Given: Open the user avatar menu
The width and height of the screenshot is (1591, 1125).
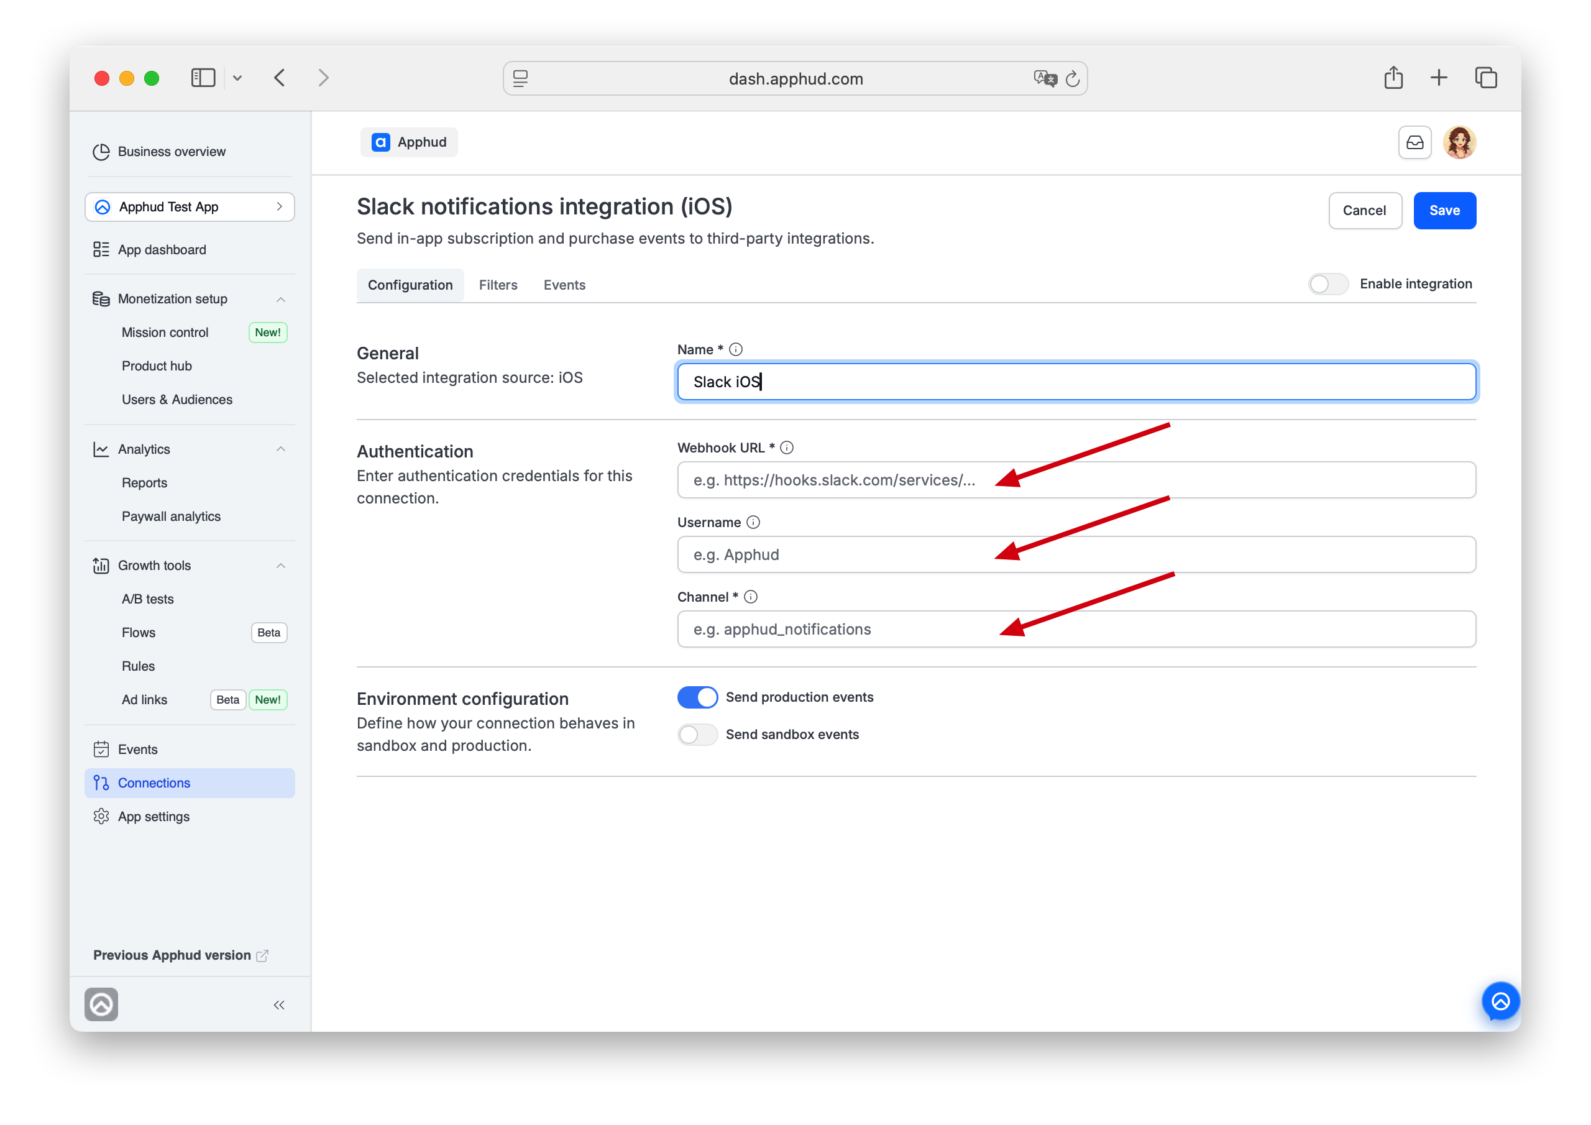Looking at the screenshot, I should click(1459, 143).
